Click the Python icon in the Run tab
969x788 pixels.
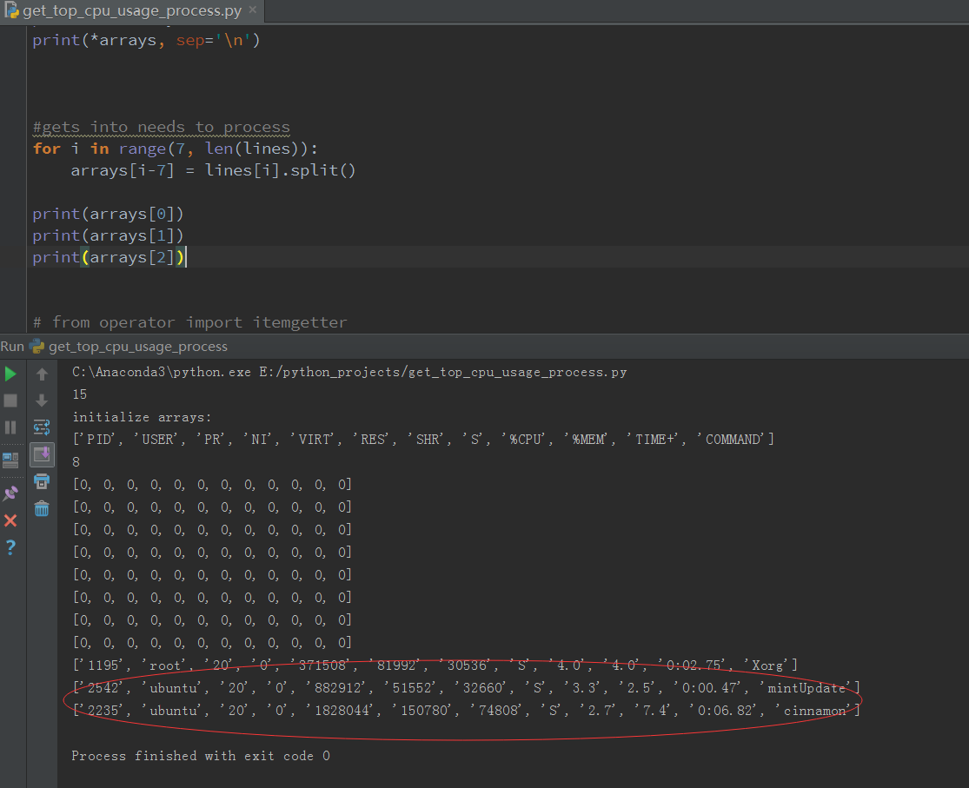(37, 346)
